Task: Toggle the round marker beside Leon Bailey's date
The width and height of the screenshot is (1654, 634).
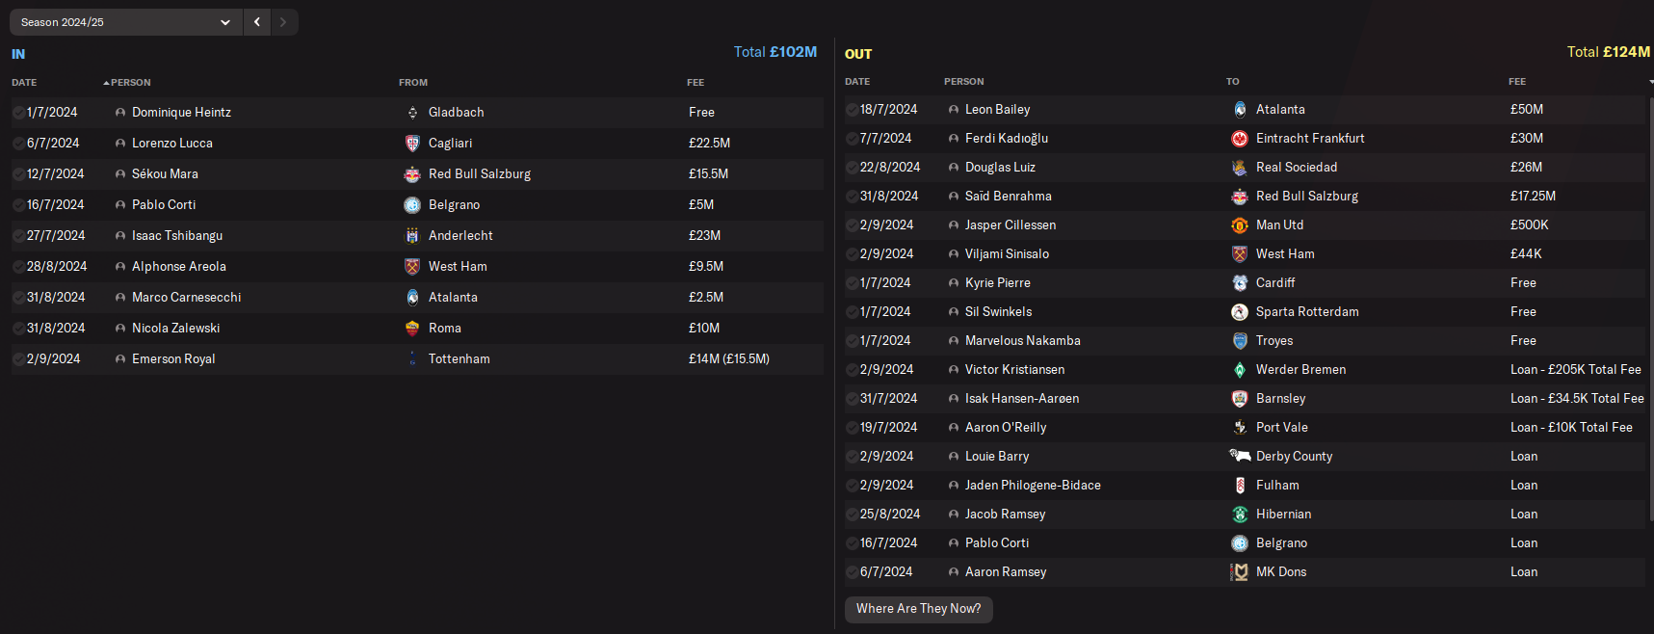Action: [x=852, y=110]
